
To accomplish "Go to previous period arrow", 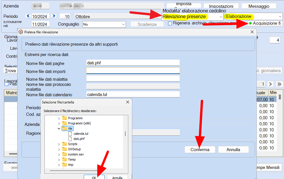I will [x=28, y=16].
